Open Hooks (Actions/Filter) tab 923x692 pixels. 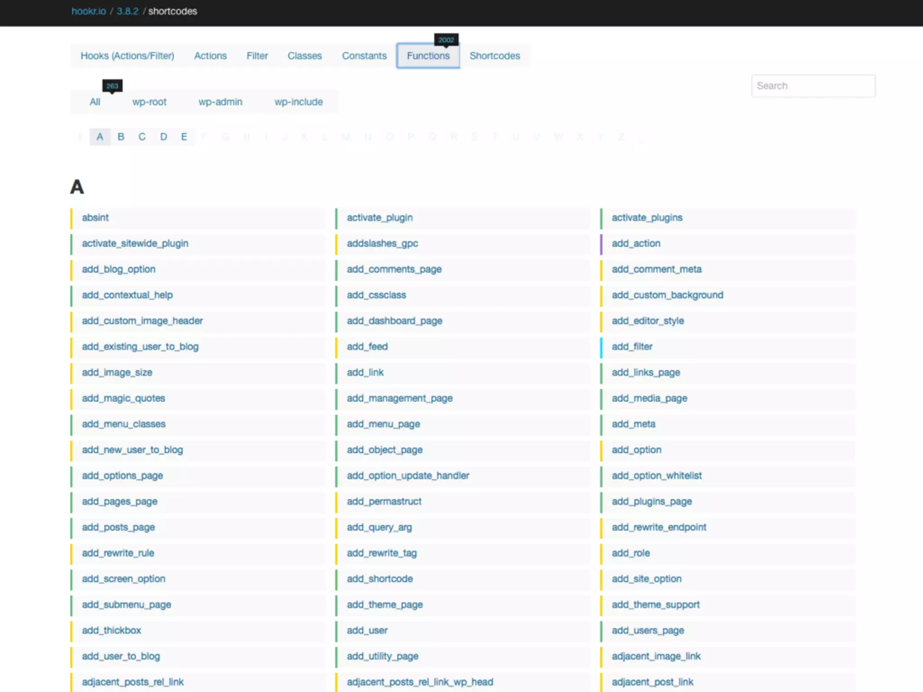click(127, 56)
